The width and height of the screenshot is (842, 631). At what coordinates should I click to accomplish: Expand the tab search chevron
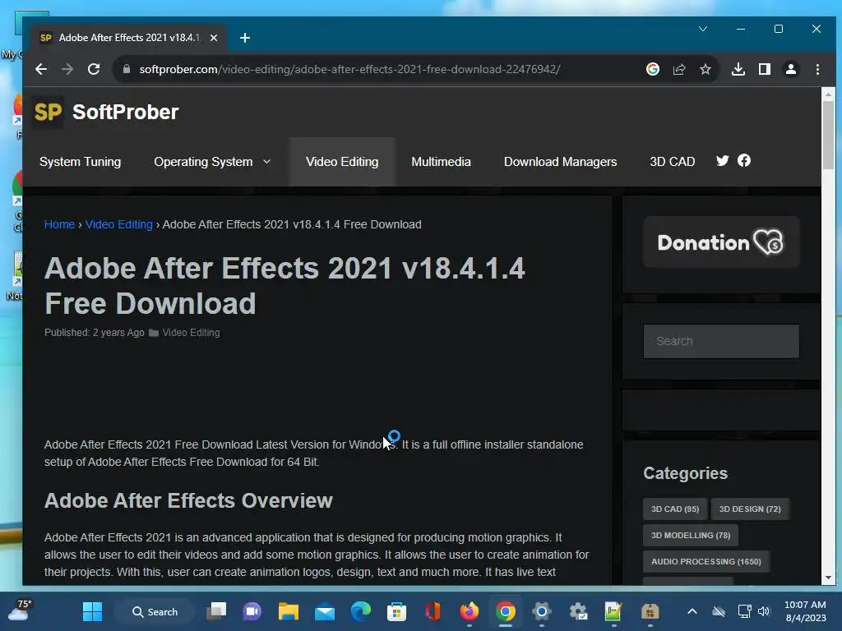tap(703, 29)
